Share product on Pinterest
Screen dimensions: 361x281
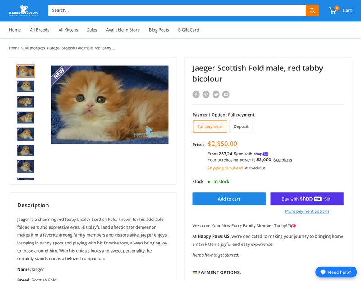click(x=206, y=94)
